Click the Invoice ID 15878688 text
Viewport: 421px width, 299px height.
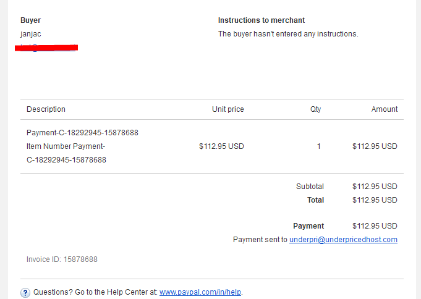[x=62, y=259]
